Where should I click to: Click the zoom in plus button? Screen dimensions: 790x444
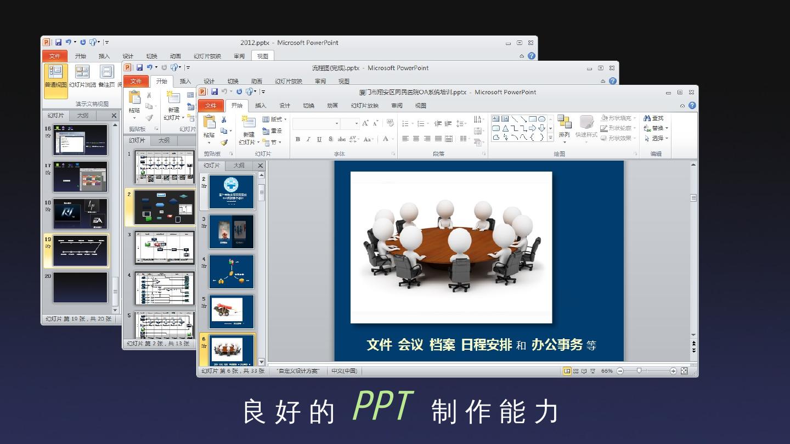pyautogui.click(x=673, y=371)
